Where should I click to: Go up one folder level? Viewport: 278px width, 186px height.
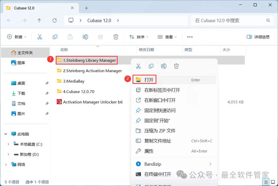[x=39, y=21]
